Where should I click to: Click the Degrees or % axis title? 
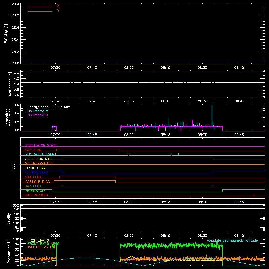click(9, 252)
